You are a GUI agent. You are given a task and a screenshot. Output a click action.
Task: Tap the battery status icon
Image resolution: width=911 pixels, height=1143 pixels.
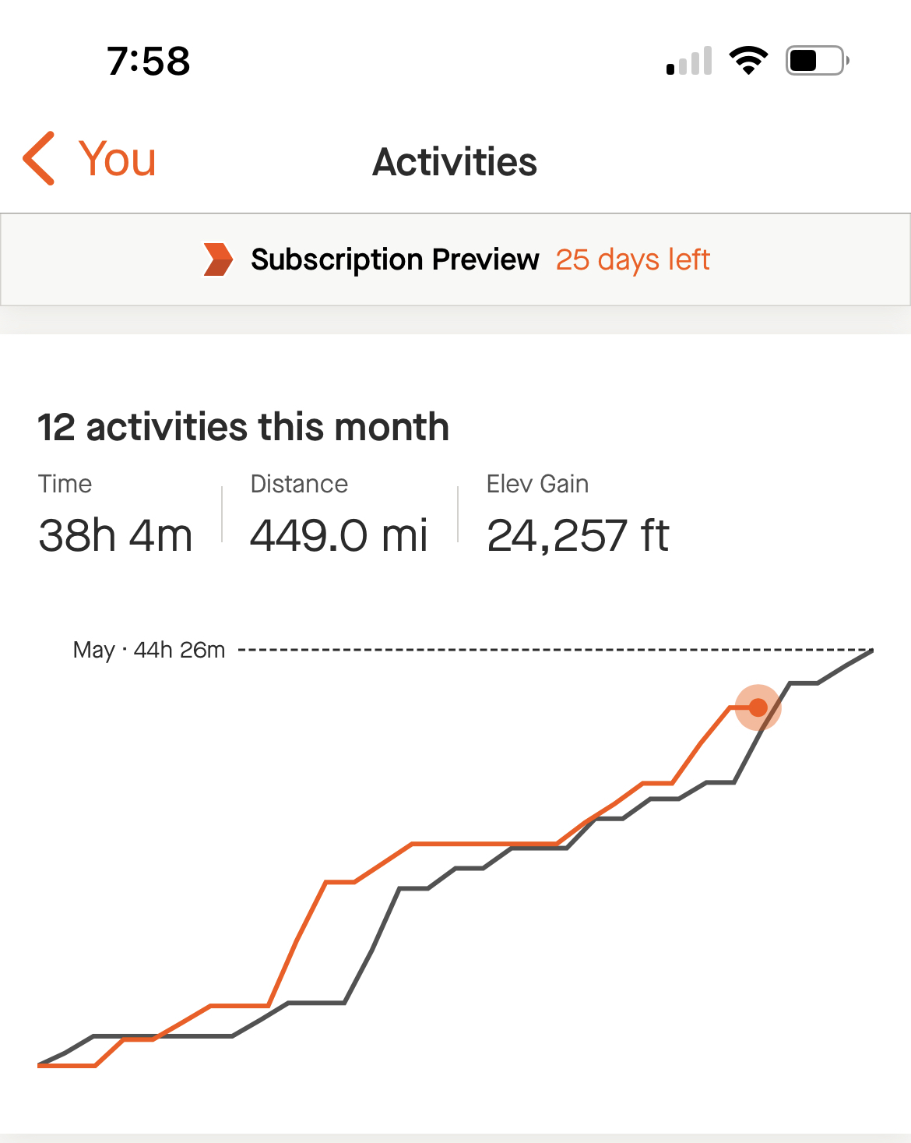pyautogui.click(x=817, y=61)
